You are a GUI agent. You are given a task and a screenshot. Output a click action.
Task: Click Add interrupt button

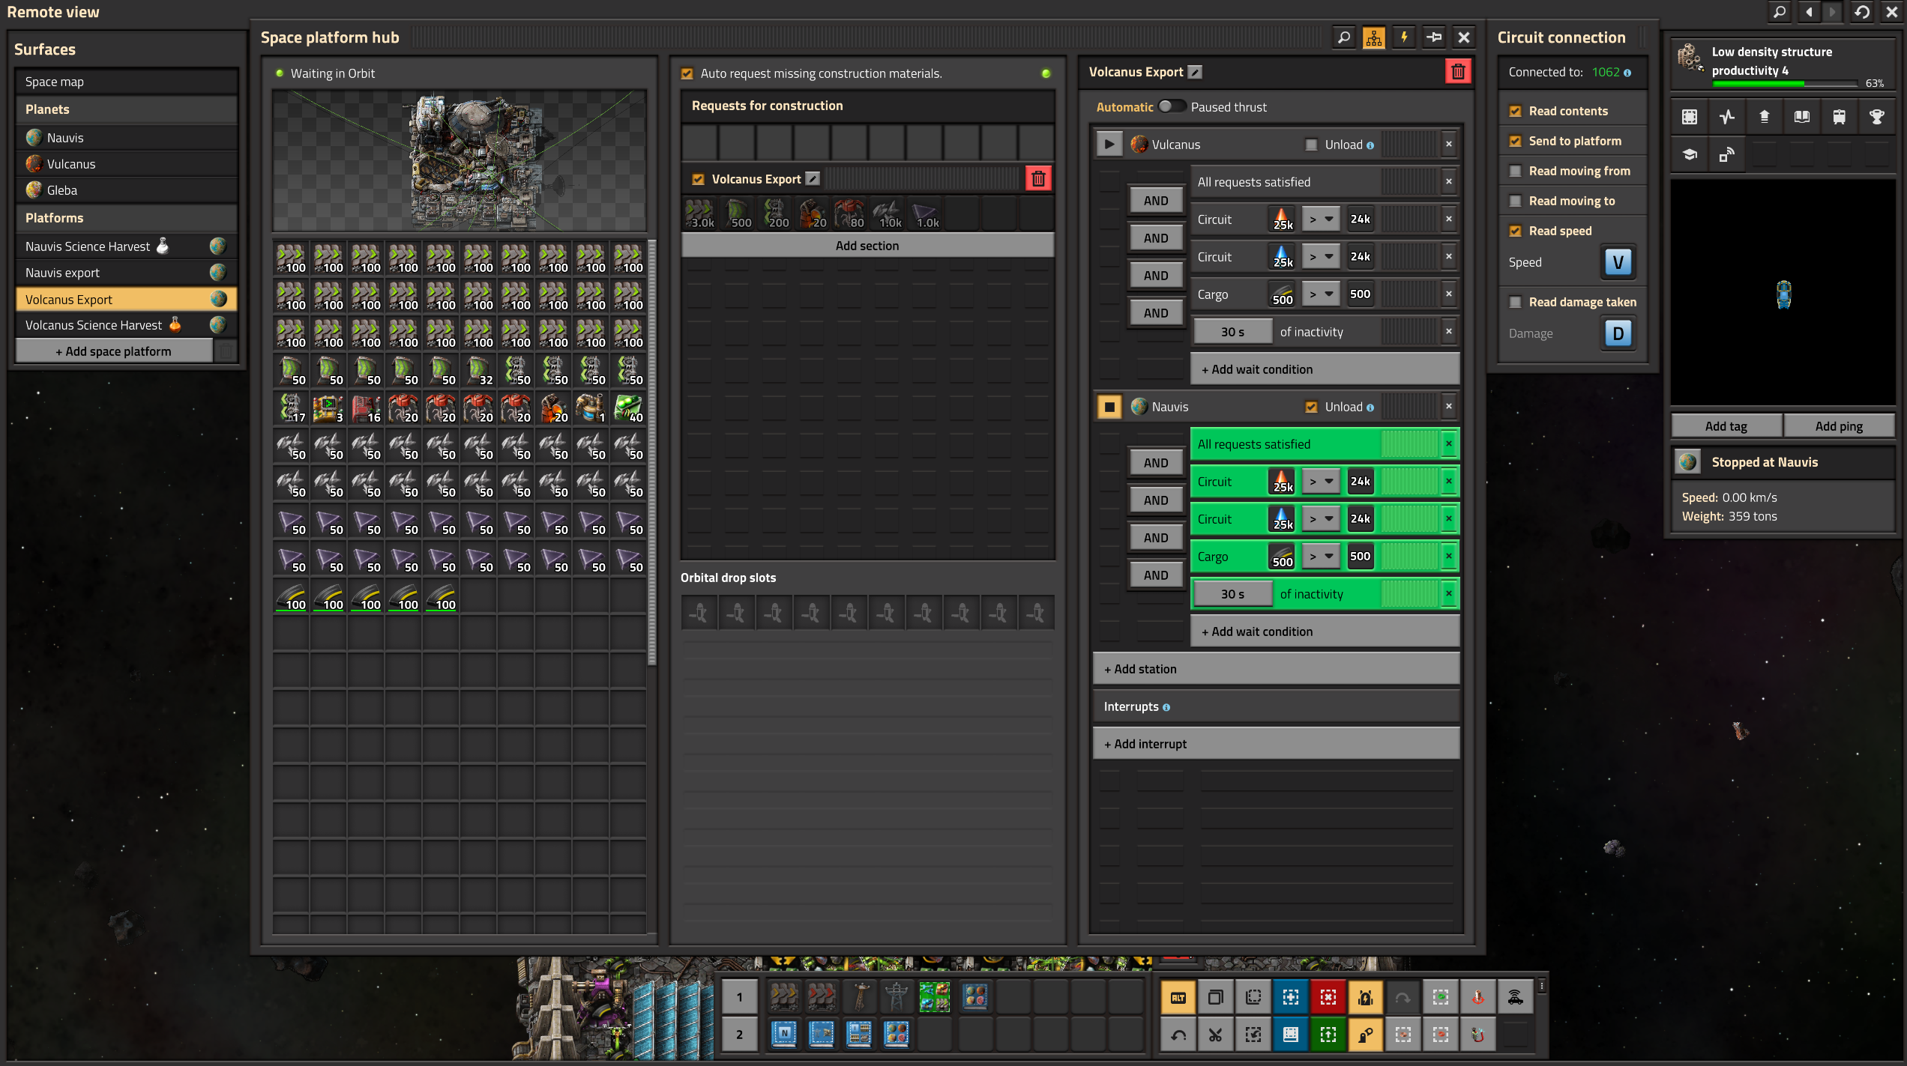1277,744
